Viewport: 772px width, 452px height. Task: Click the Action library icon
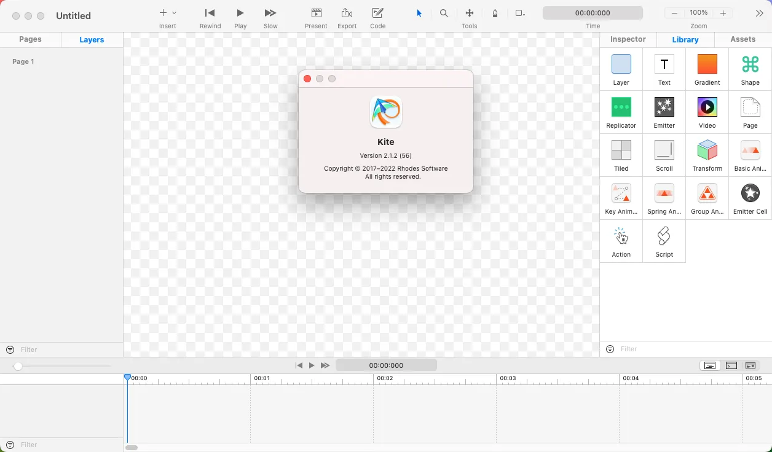(621, 236)
